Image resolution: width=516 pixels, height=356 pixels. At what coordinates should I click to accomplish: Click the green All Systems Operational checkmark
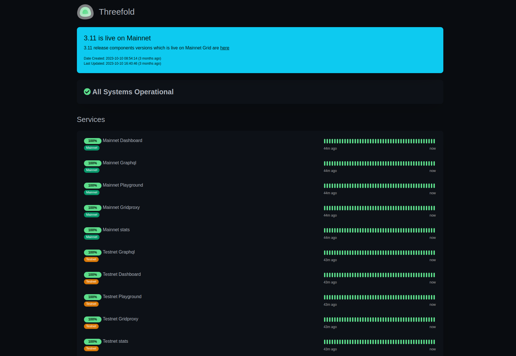pyautogui.click(x=87, y=92)
